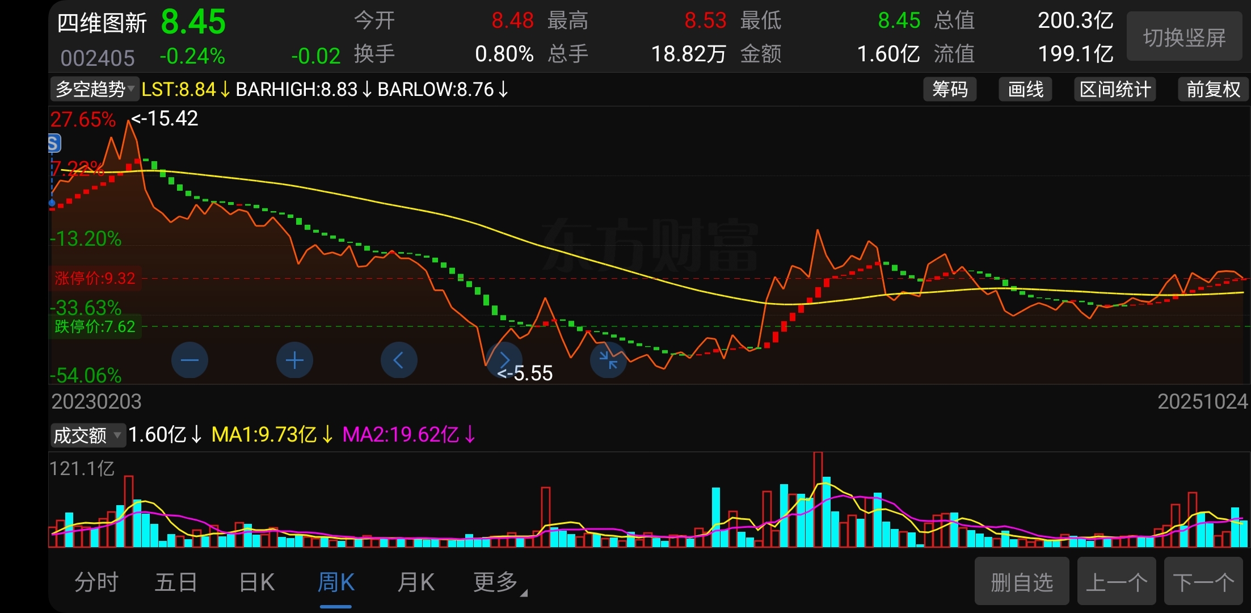
Task: Open 区间统计 range statistics
Action: 1115,90
